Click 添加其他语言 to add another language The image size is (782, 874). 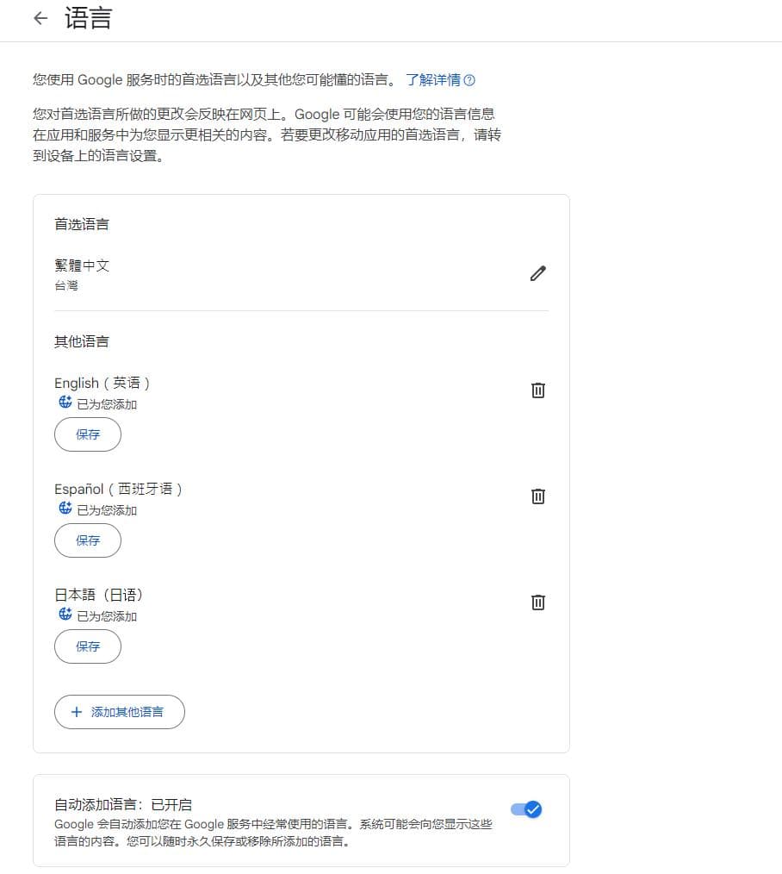click(119, 712)
